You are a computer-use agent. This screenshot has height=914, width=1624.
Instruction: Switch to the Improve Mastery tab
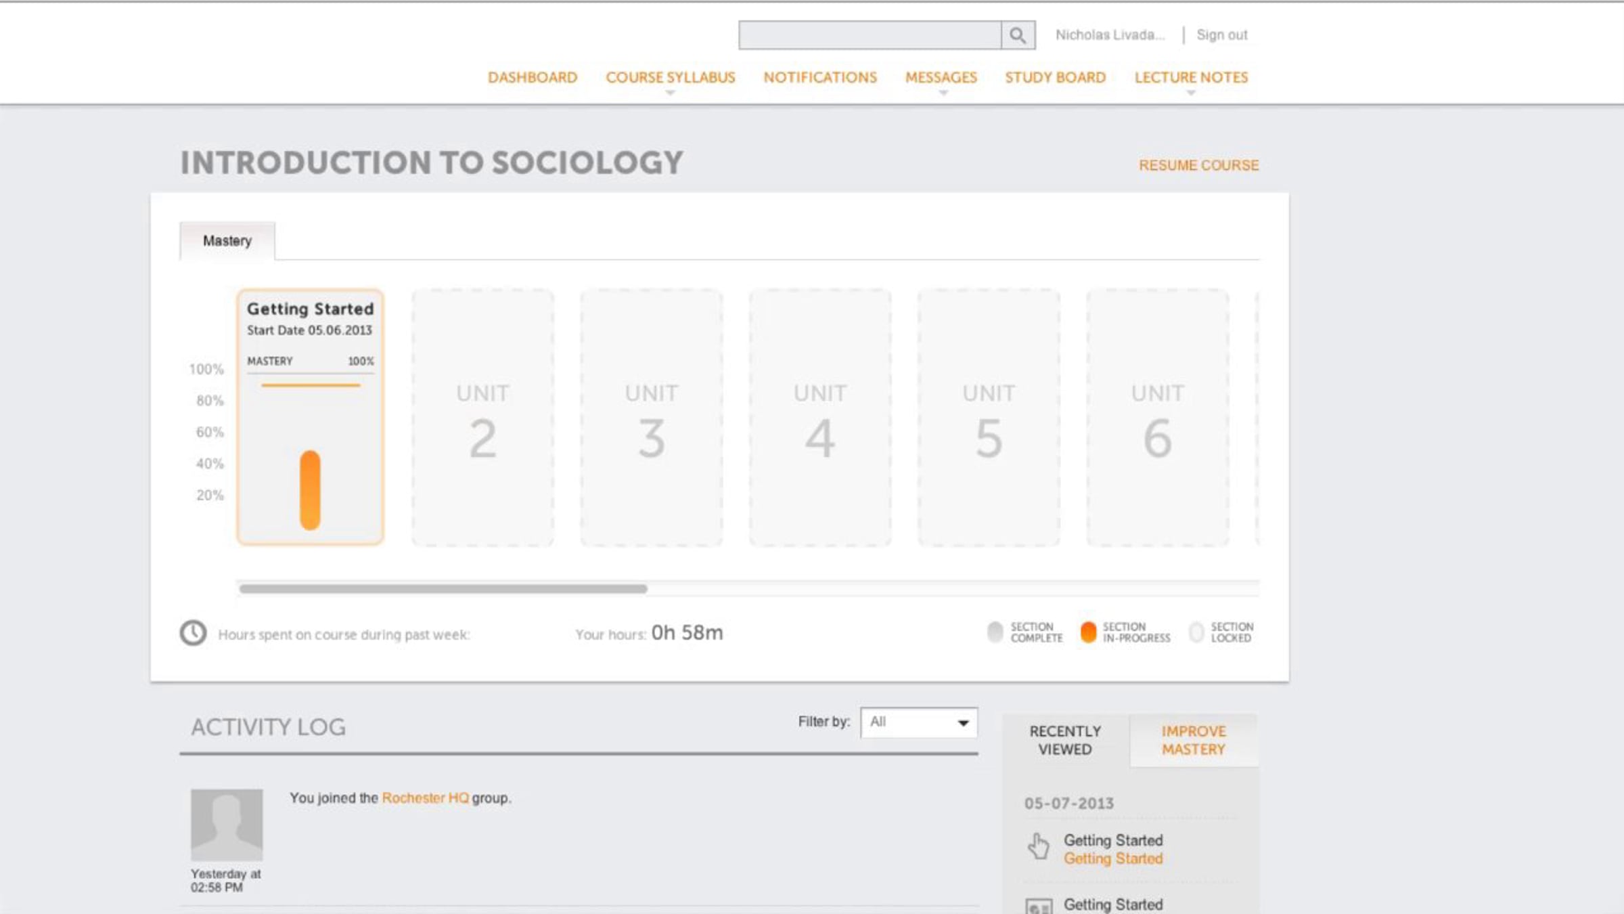tap(1194, 740)
